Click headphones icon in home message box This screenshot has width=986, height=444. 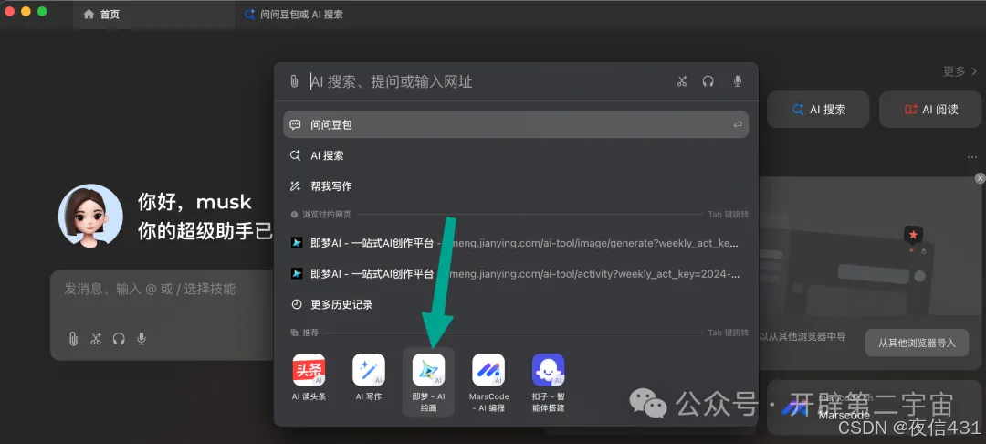[x=119, y=339]
